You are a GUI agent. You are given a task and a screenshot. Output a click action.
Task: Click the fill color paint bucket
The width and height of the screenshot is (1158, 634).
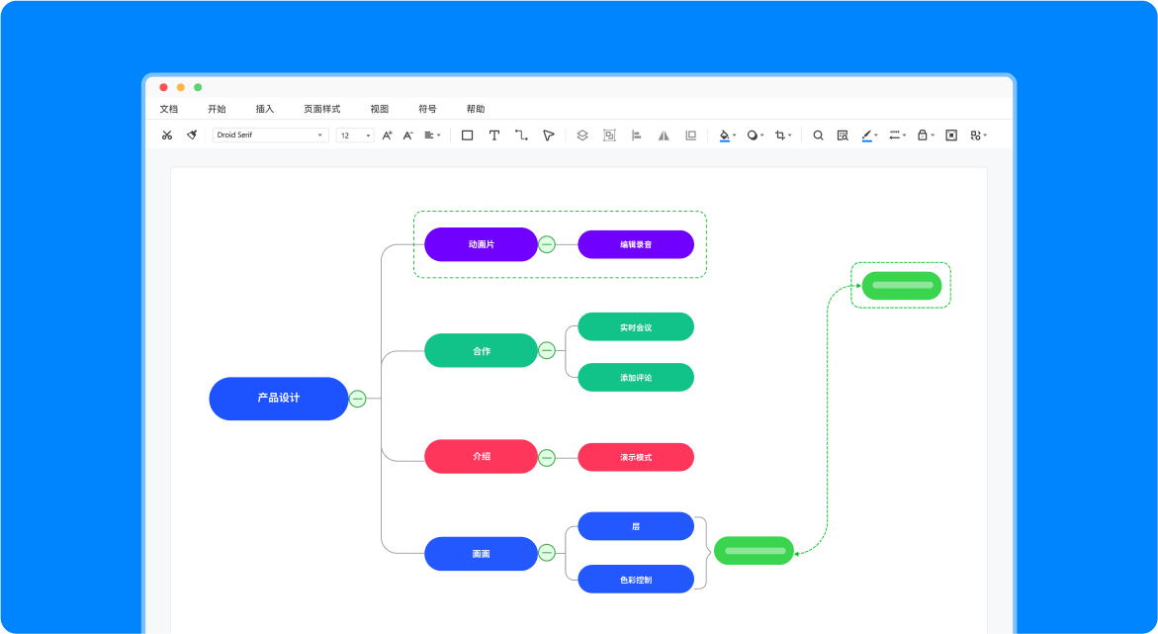click(725, 136)
